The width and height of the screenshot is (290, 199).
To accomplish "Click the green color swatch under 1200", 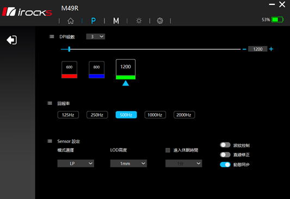I will pos(126,77).
